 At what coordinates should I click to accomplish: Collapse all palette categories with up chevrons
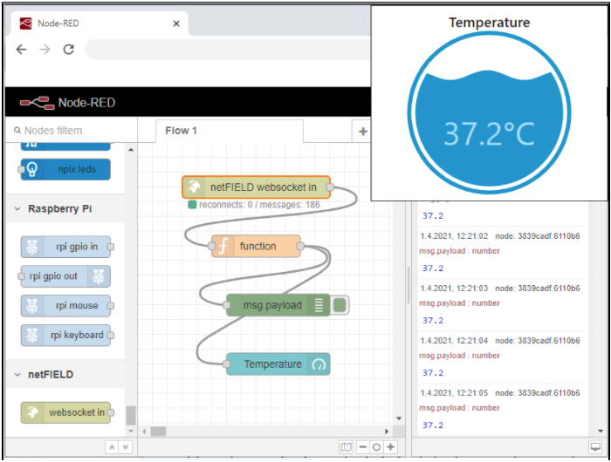(112, 447)
